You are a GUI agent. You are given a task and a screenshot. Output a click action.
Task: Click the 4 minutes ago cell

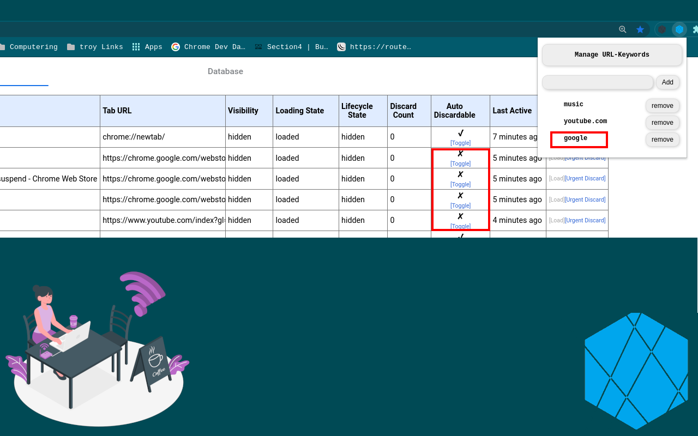pyautogui.click(x=518, y=220)
